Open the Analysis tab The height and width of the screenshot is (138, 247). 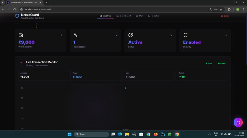[x=105, y=16]
